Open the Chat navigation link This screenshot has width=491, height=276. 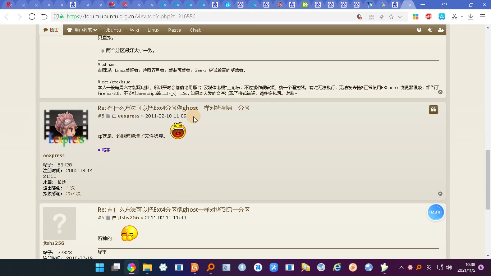(195, 30)
